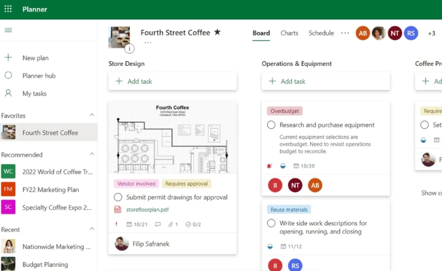Screen dimensions: 442x271
Task: Click in-progress icon on side work card
Action: (270, 247)
